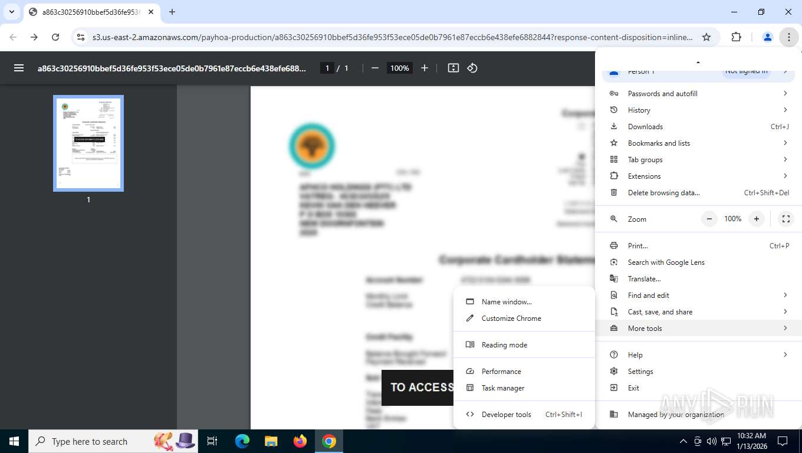The width and height of the screenshot is (802, 453).
Task: Go back to the previous page
Action: (x=13, y=37)
